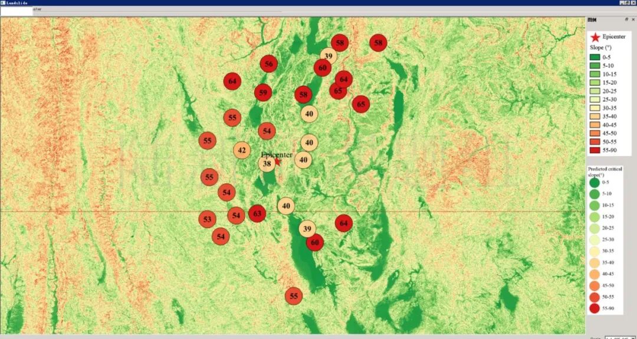The height and width of the screenshot is (339, 637).
Task: Restore down the Landslide window
Action: click(x=626, y=3)
